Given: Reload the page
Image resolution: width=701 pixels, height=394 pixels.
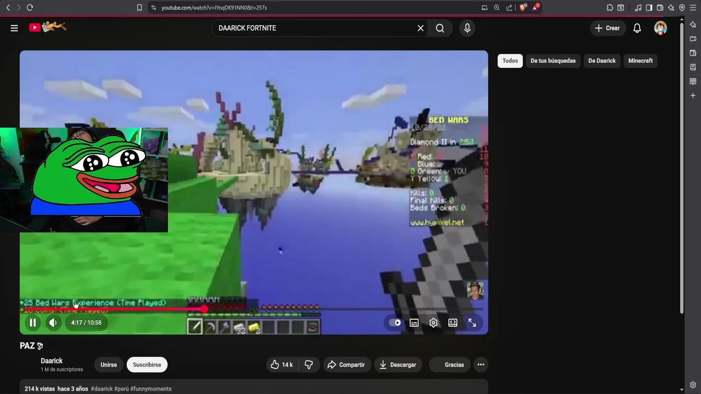Looking at the screenshot, I should [x=30, y=8].
